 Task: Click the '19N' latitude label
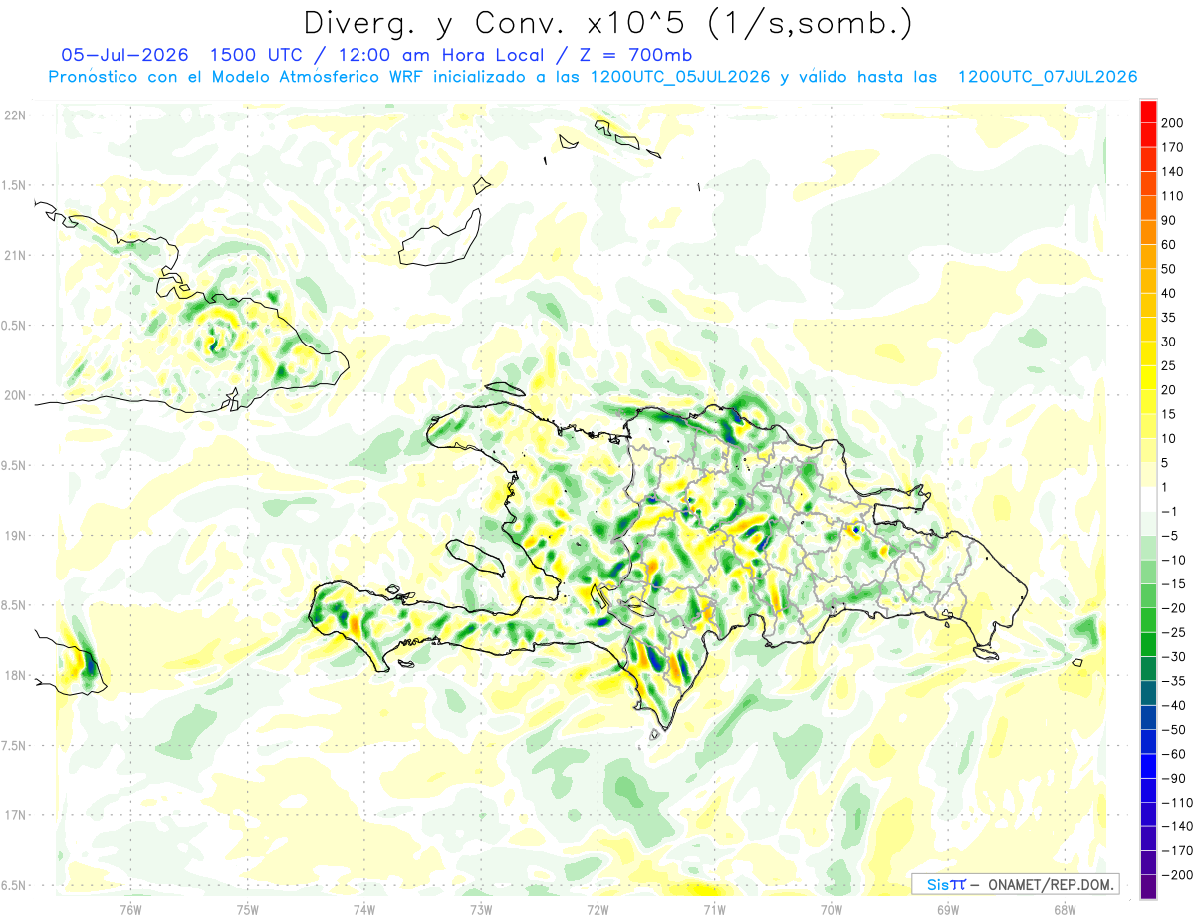click(14, 535)
